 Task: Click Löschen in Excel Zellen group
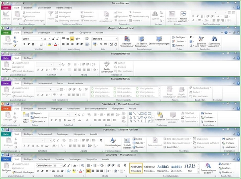click(178, 41)
